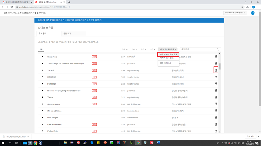
Task: Download Those Things Are More Fun With Other People
Action: [216, 63]
